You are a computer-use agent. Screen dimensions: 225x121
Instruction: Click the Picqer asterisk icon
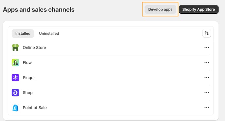tap(15, 77)
